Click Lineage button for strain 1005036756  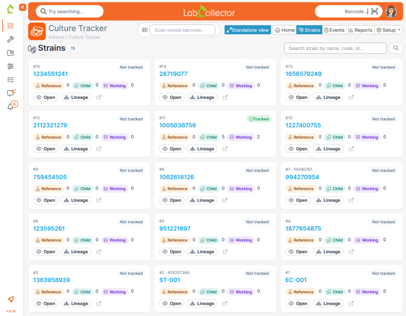pyautogui.click(x=202, y=149)
